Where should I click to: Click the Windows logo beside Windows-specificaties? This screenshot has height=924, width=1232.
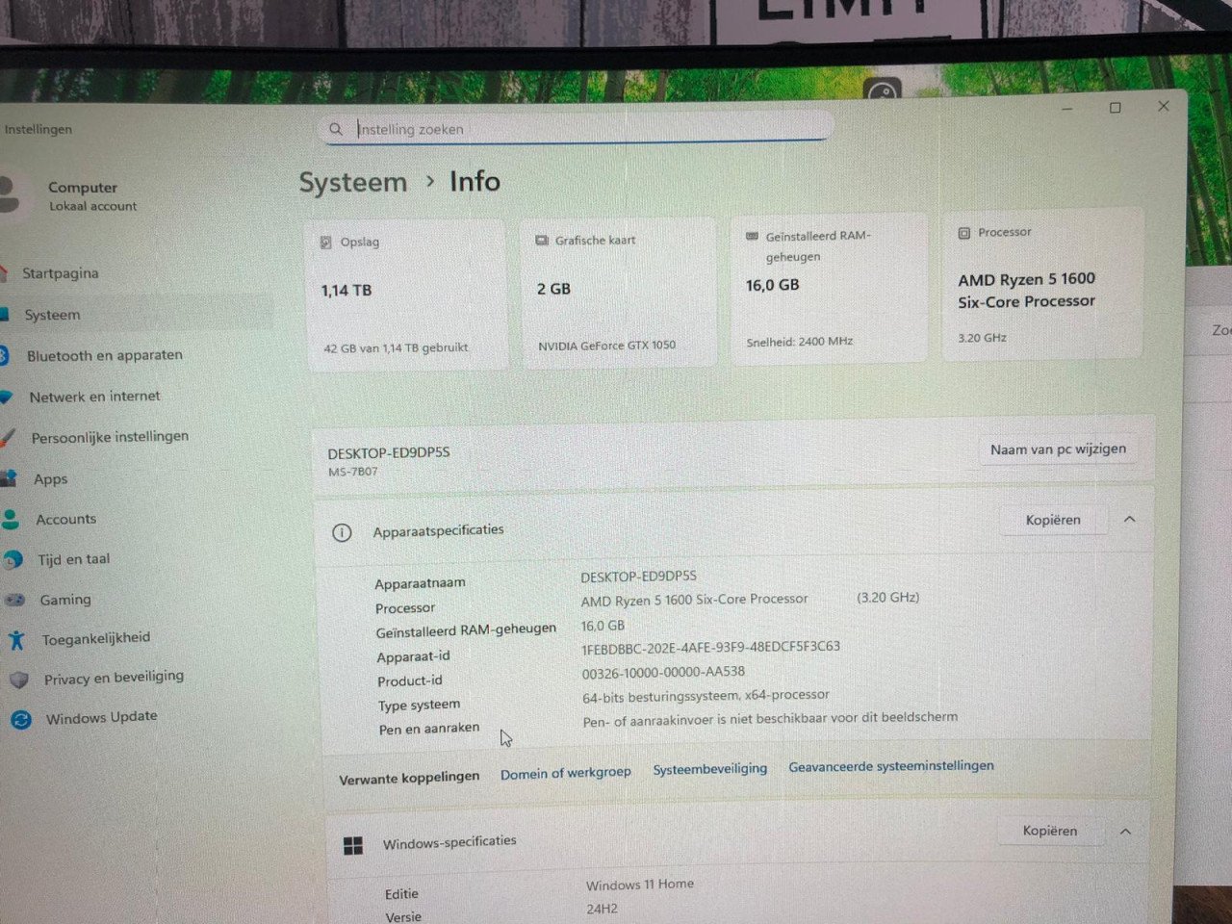coord(353,845)
